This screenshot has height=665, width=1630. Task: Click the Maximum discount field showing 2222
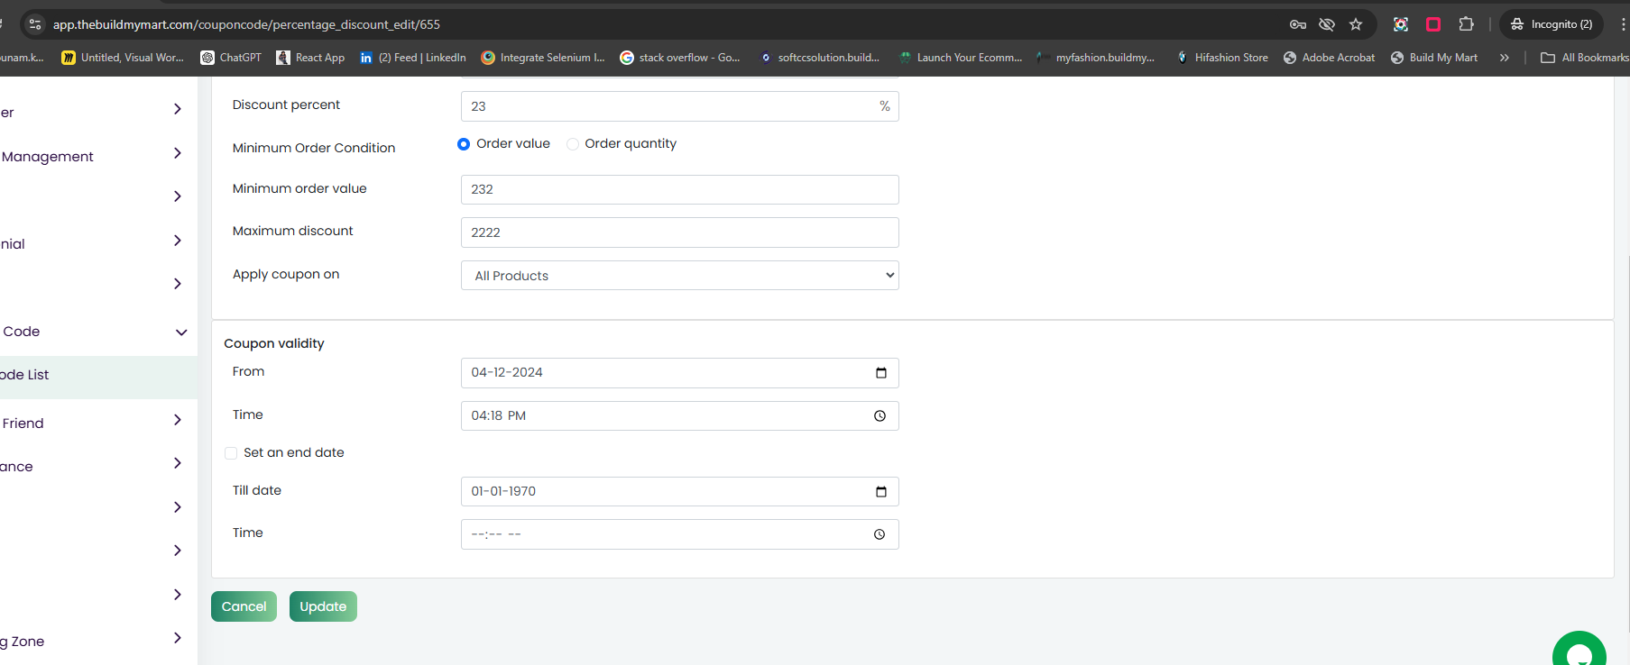(680, 232)
